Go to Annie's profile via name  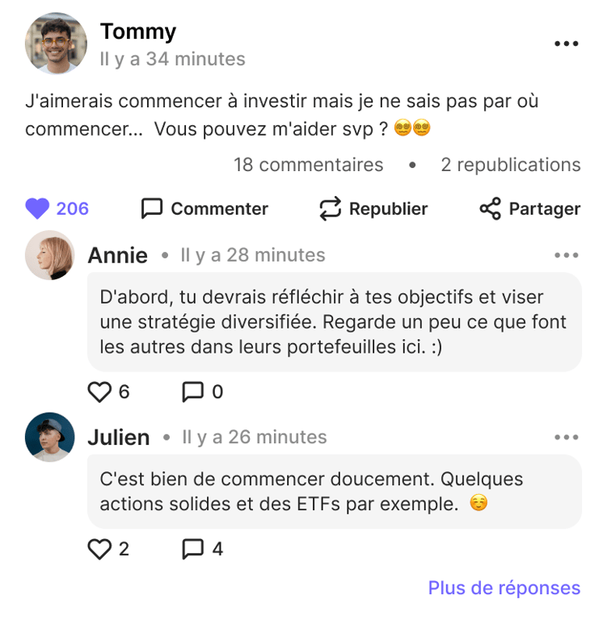click(117, 256)
